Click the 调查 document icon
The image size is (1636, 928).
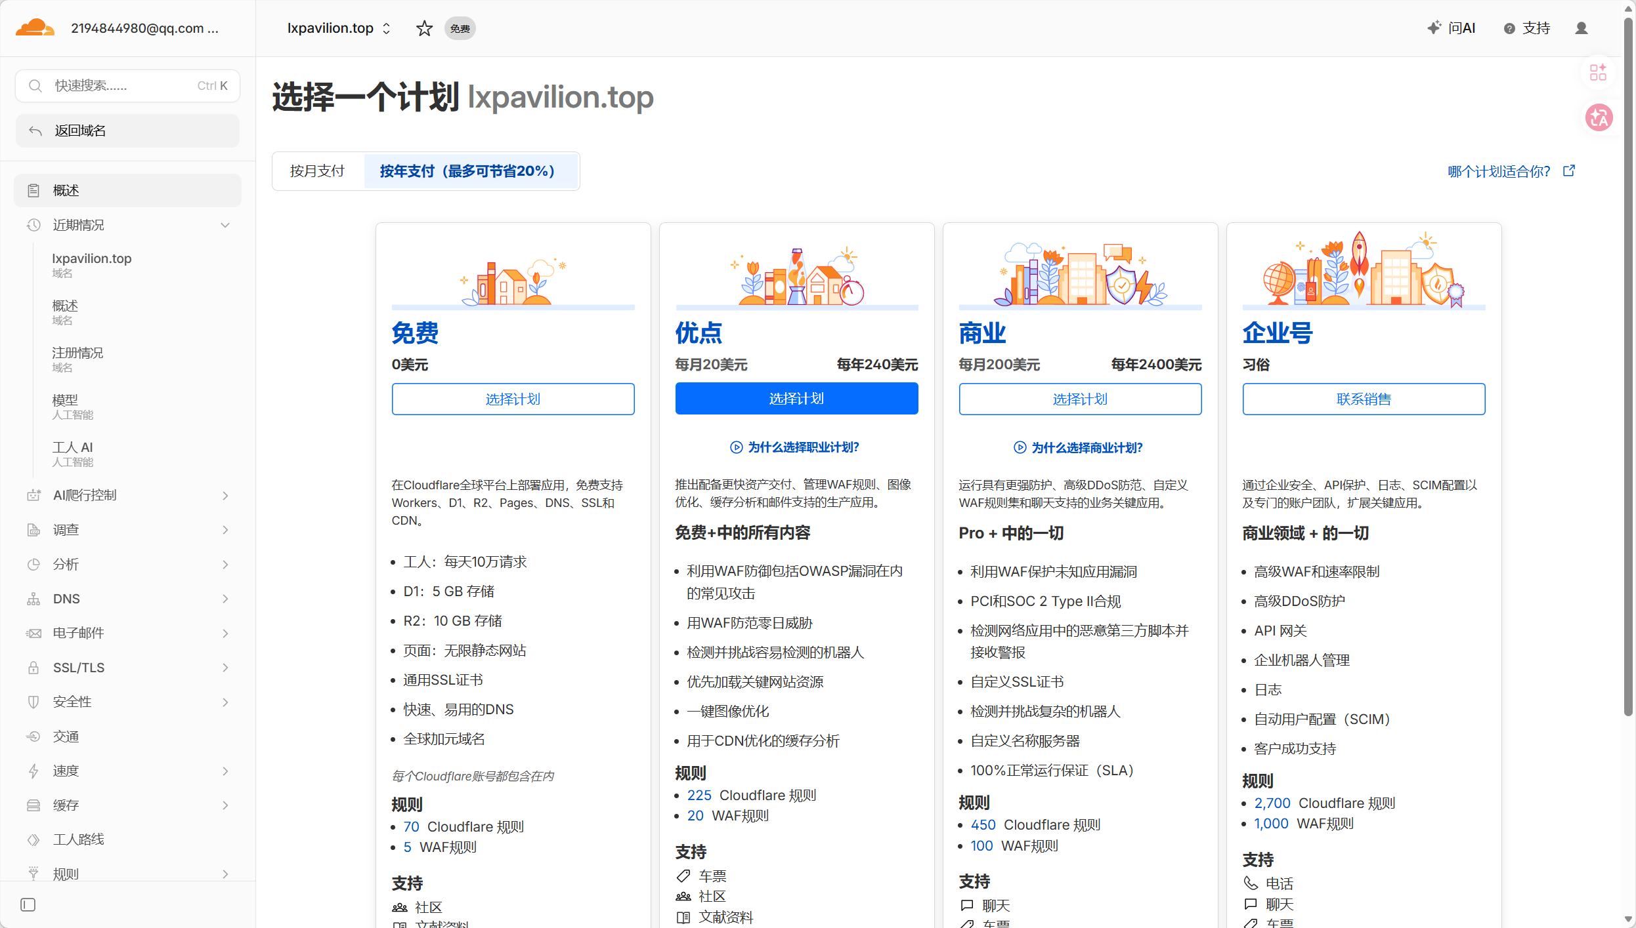click(x=33, y=530)
